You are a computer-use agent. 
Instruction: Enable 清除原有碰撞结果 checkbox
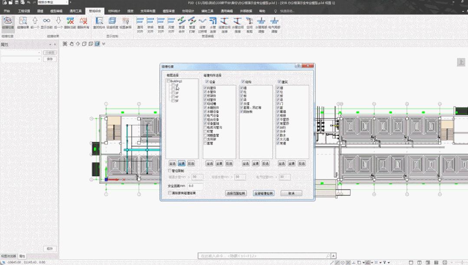(170, 193)
